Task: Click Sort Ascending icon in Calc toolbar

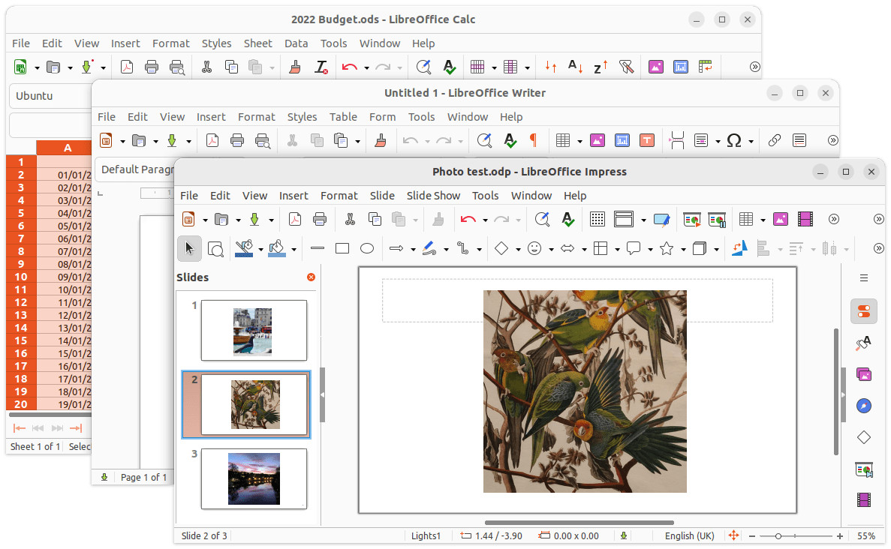Action: pos(575,67)
